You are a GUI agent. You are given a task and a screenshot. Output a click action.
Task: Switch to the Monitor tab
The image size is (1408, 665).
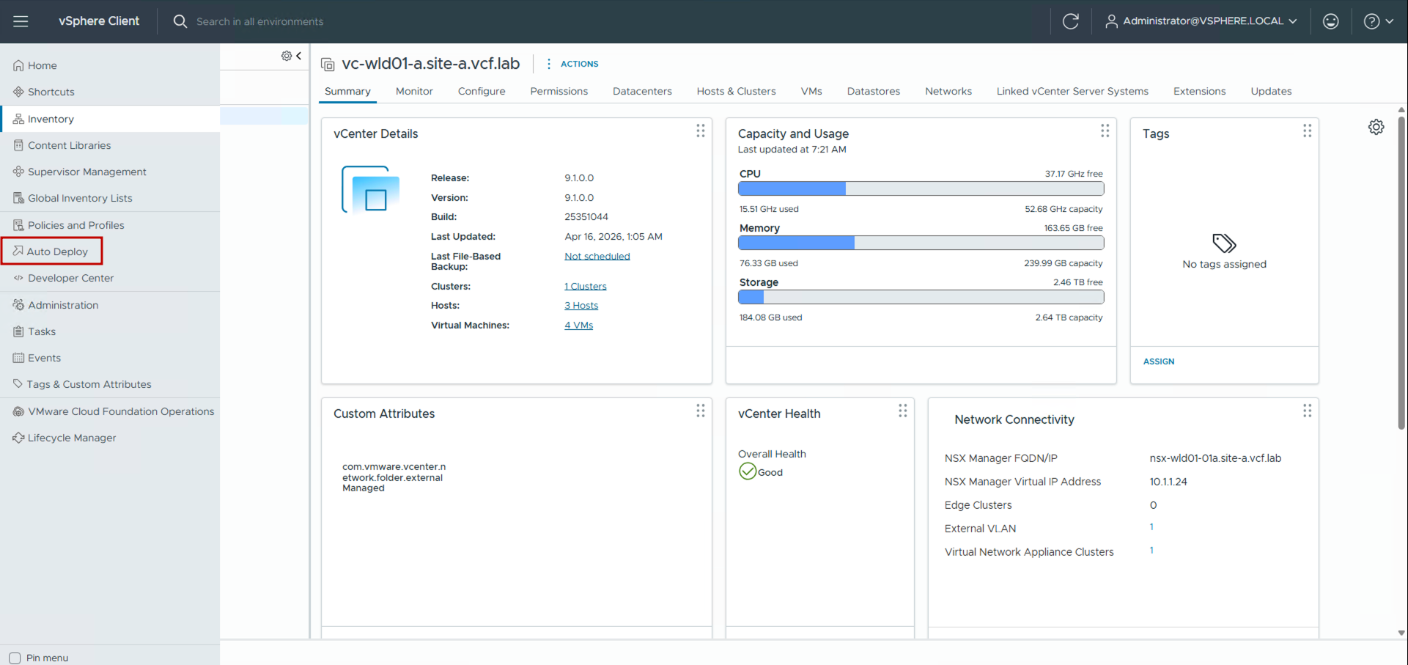(x=414, y=91)
